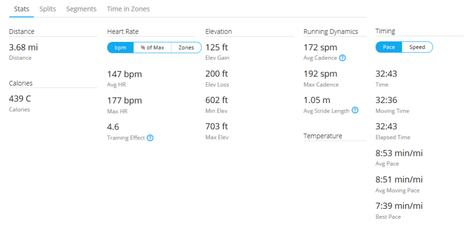This screenshot has width=471, height=230.
Task: Switch timing display to Speed
Action: coord(417,47)
